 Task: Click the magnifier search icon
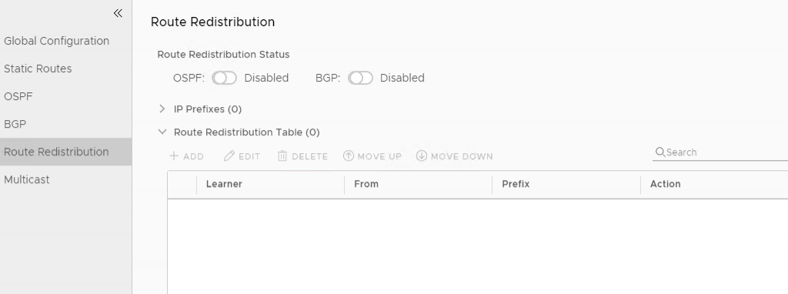660,152
